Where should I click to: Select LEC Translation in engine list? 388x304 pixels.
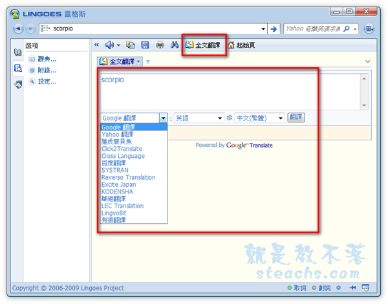pyautogui.click(x=134, y=206)
